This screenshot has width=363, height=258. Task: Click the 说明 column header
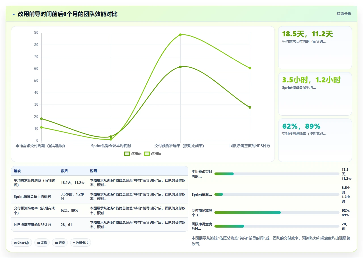pyautogui.click(x=94, y=171)
